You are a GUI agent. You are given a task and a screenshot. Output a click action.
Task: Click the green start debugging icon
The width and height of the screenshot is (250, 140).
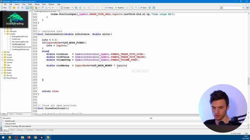pos(80,8)
